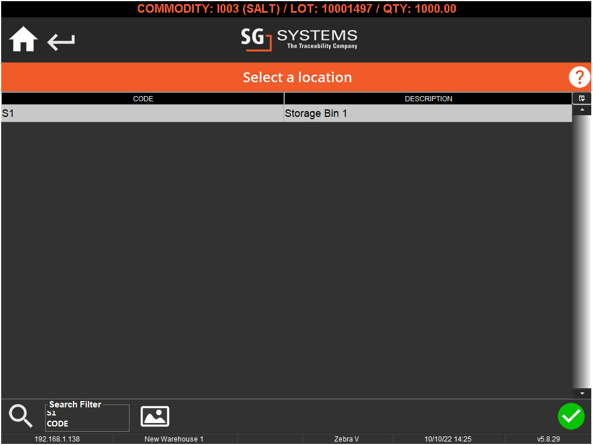This screenshot has width=593, height=445.
Task: Open Help via orange question mark
Action: coord(579,77)
